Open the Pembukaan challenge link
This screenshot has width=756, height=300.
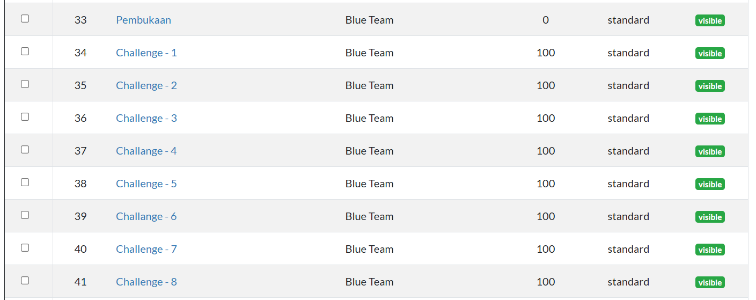pyautogui.click(x=143, y=20)
